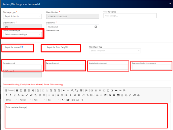Click the Your Reference input field
The image size is (173, 130).
(x=130, y=16)
